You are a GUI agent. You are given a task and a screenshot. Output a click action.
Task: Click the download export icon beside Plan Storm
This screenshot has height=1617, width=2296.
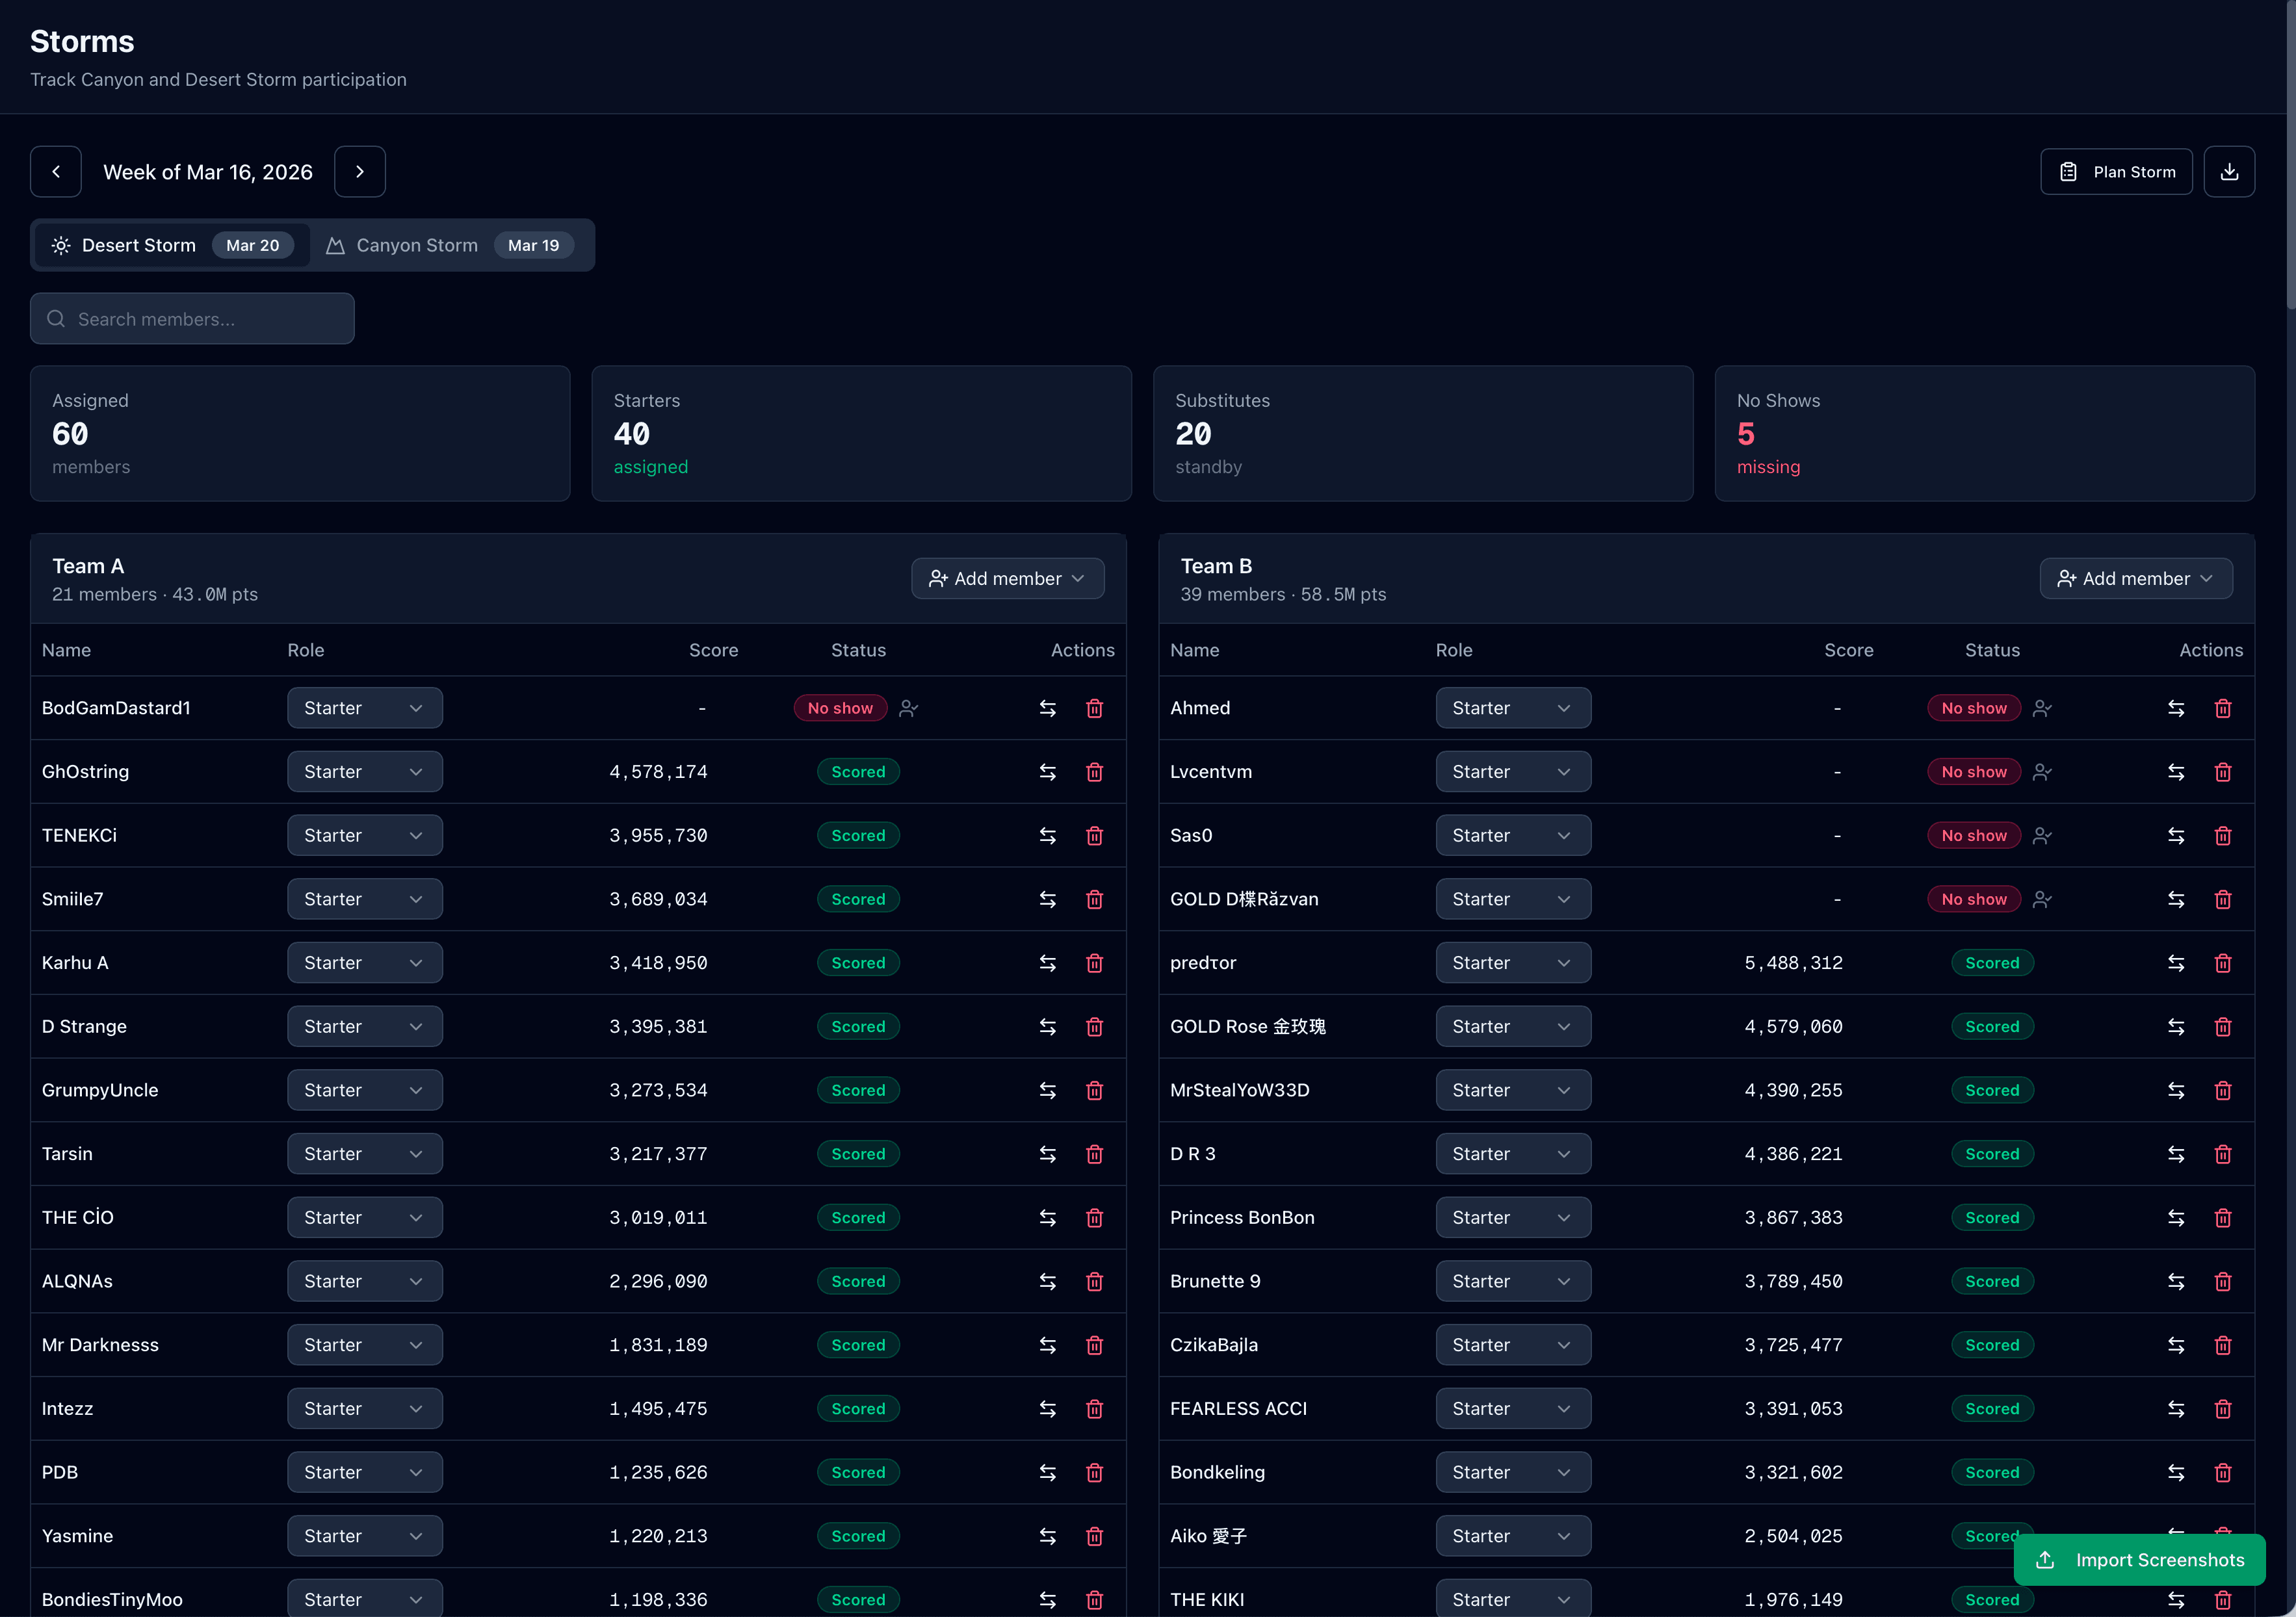pos(2229,171)
